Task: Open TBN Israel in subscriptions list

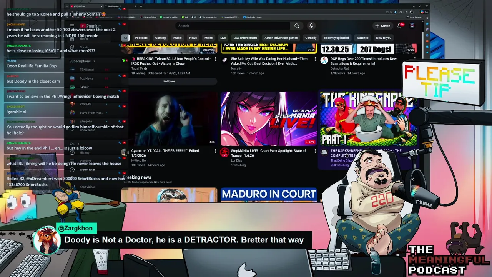Action: 86,70
